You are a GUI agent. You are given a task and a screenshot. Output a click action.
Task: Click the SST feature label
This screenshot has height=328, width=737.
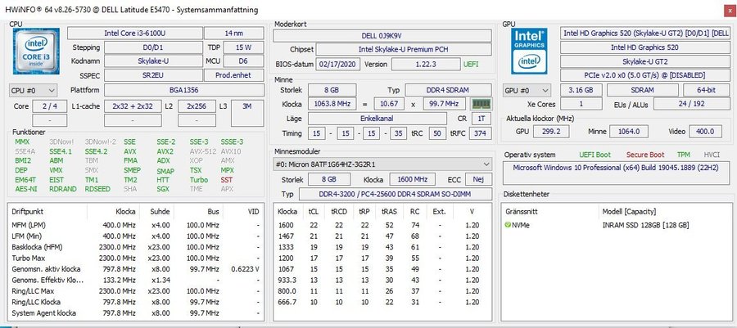point(226,180)
